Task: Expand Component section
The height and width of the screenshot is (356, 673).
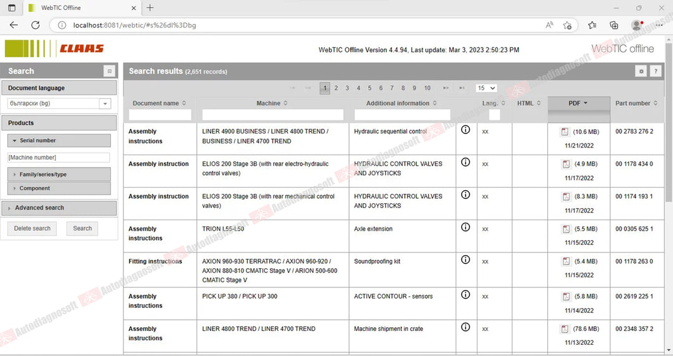Action: click(x=59, y=188)
